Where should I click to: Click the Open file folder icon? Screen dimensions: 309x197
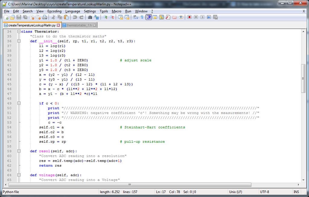[x=12, y=17]
